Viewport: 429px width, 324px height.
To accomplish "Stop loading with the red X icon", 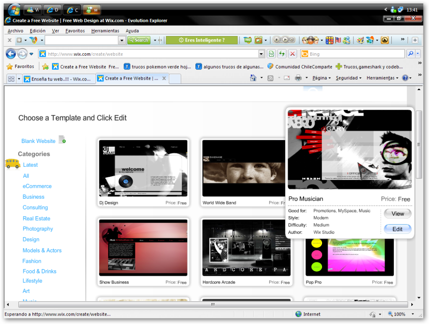I will click(x=292, y=54).
